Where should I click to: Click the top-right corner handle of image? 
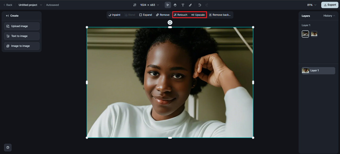pos(253,27)
